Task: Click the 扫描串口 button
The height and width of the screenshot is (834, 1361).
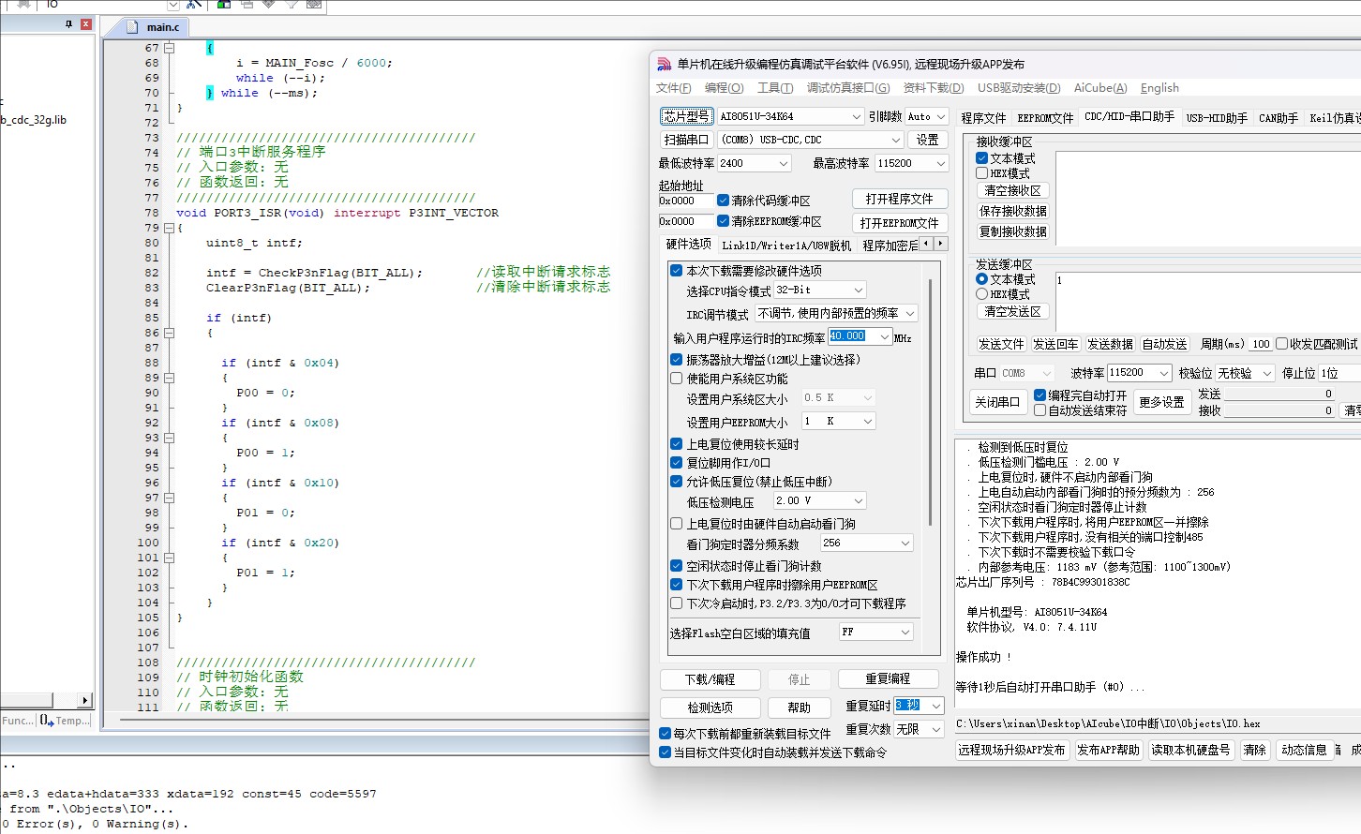Action: pos(686,140)
